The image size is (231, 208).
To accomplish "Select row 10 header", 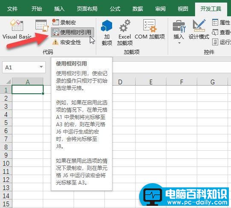I will pyautogui.click(x=6, y=163).
